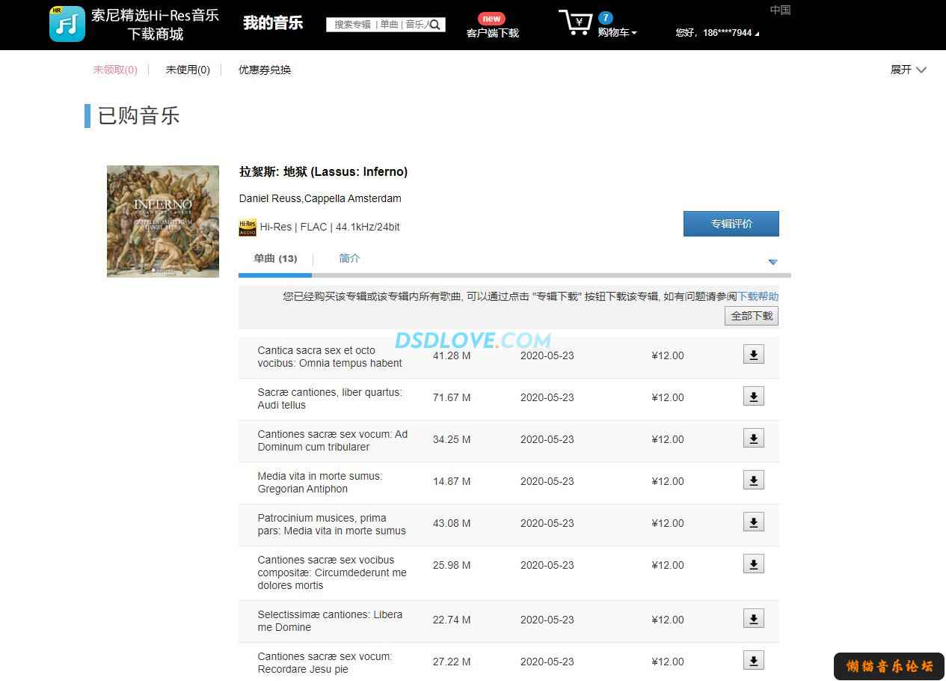Download Ad Dominum cum tribularer track
Image resolution: width=946 pixels, height=681 pixels.
(x=753, y=439)
